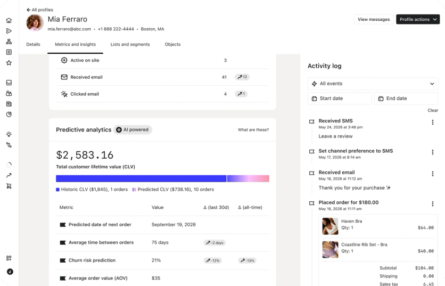The height and width of the screenshot is (286, 445).
Task: Open the shopping cart icon in sidebar
Action: pyautogui.click(x=9, y=186)
